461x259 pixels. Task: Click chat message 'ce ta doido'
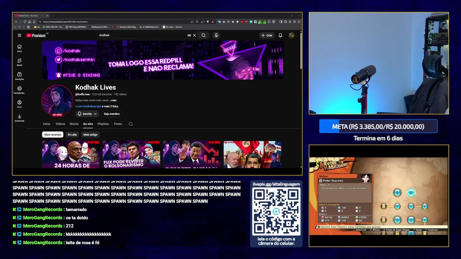tap(77, 218)
